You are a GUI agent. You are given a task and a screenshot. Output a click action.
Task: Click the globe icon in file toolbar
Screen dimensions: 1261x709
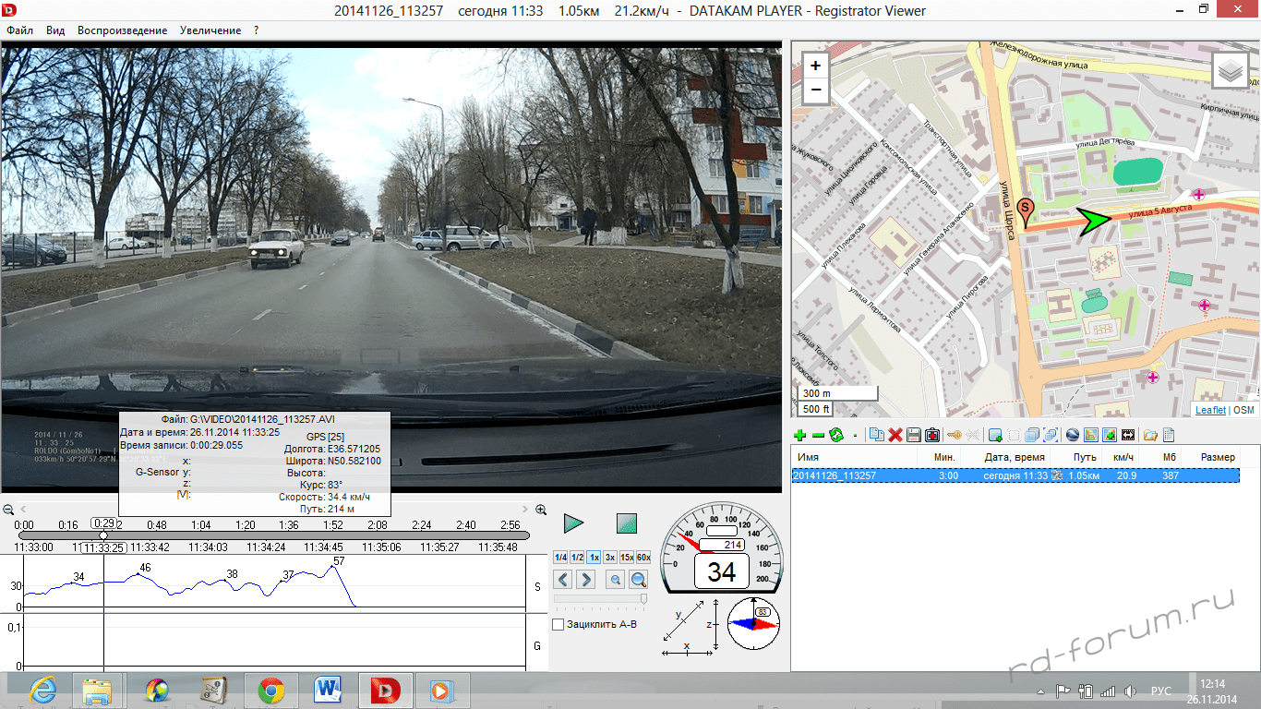pos(1072,435)
